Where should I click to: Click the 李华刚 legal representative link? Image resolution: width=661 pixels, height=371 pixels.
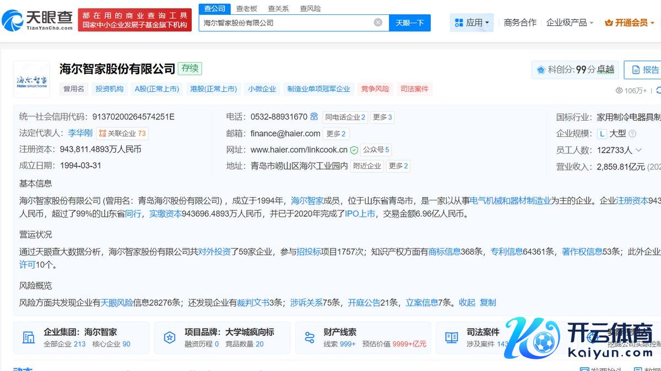80,133
